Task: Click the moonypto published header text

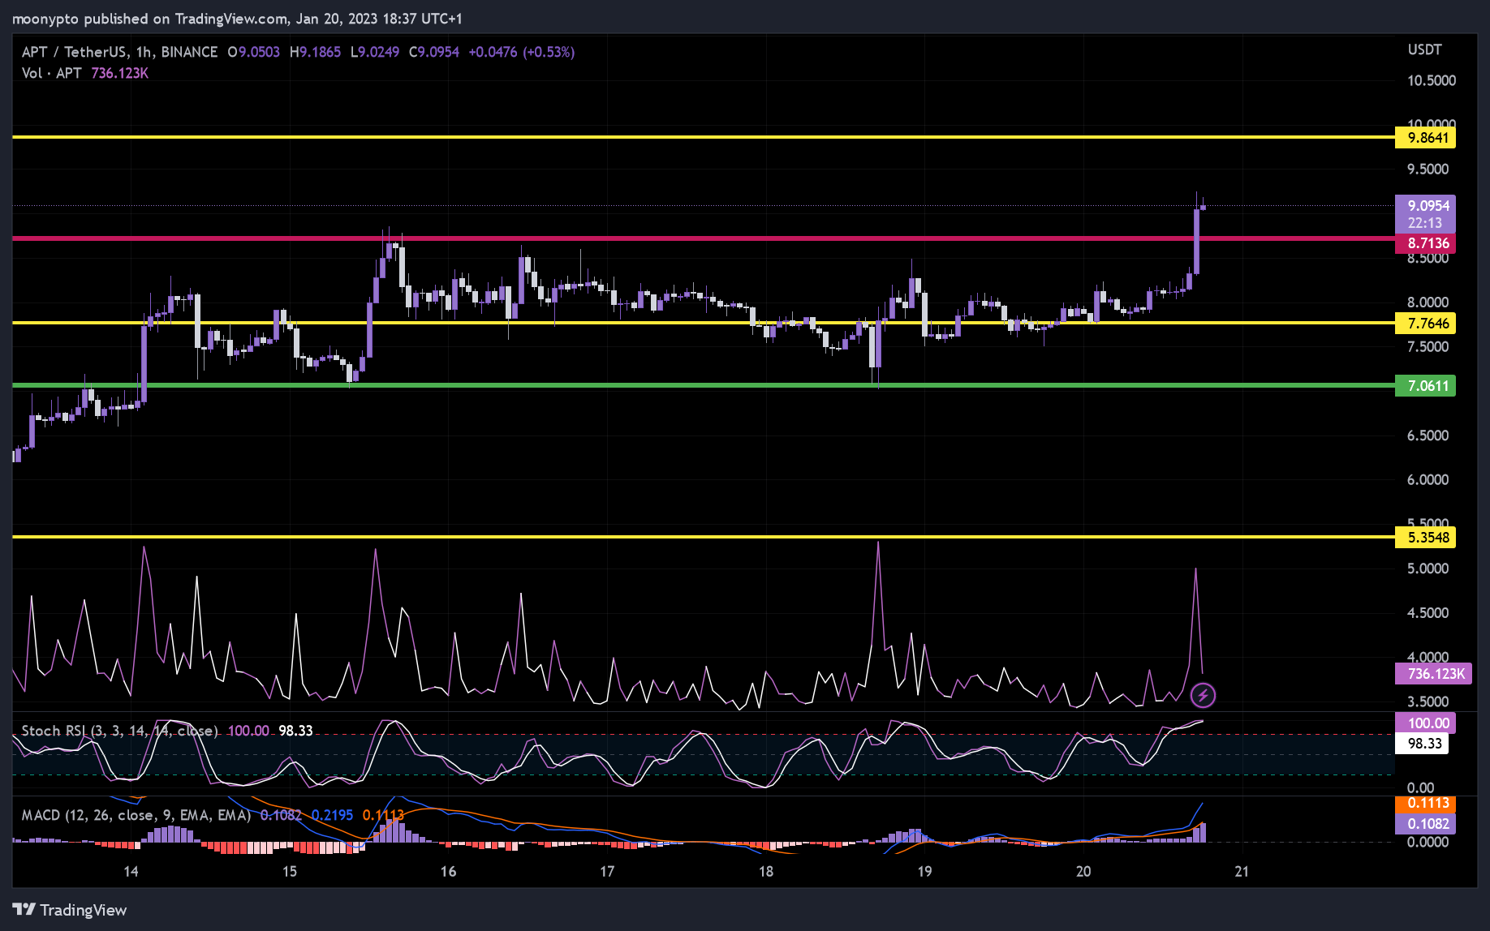Action: (x=236, y=19)
